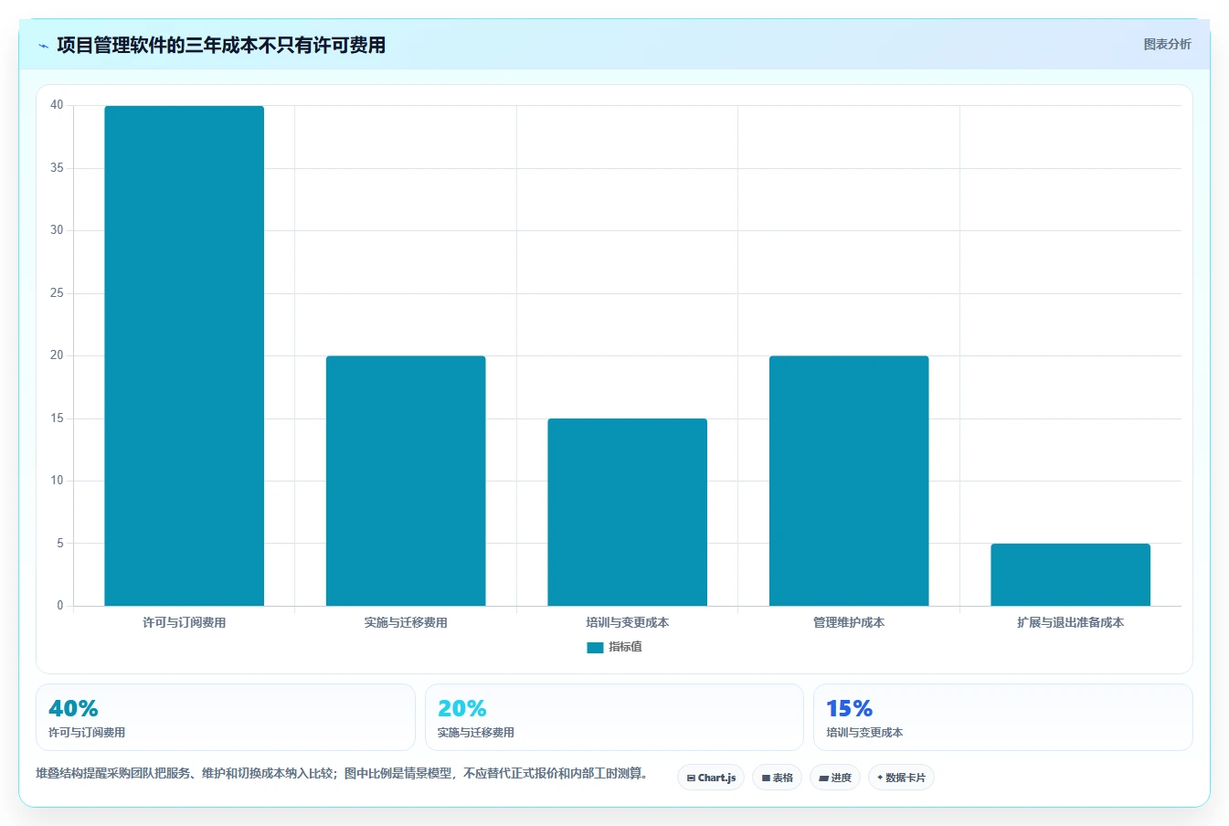Click the icon inside Chart.js chip
The height and width of the screenshot is (826, 1229).
(x=691, y=778)
